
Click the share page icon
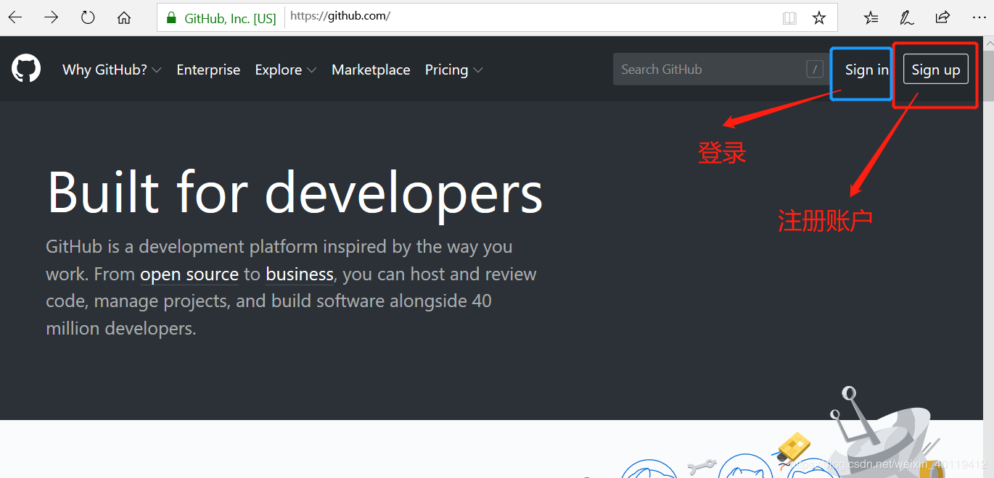point(942,17)
